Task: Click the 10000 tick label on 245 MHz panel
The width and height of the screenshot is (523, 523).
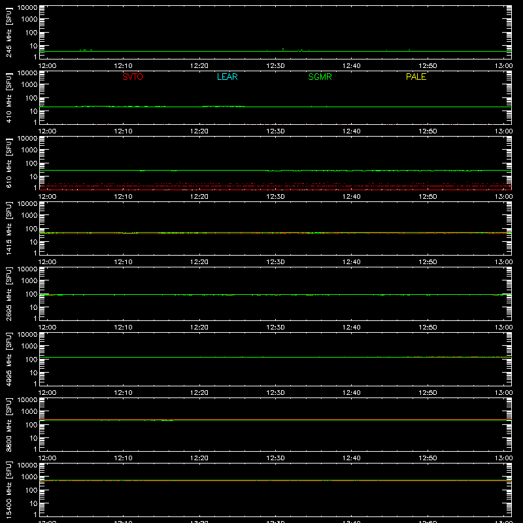Action: tap(27, 8)
